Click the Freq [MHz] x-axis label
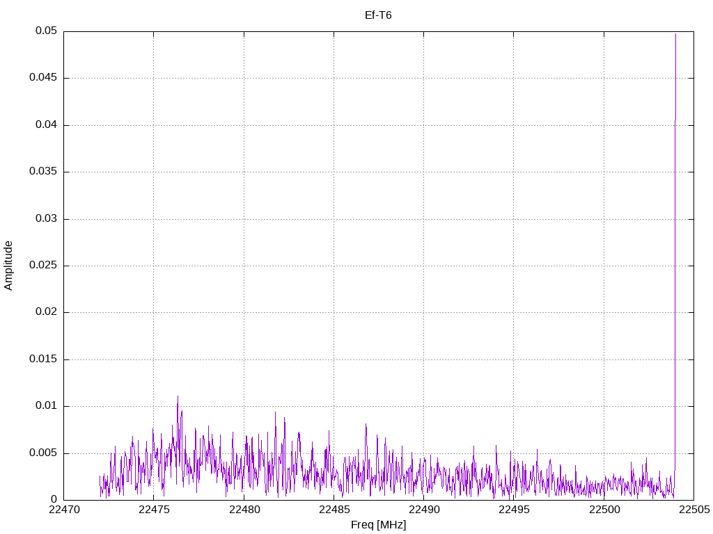Image resolution: width=713 pixels, height=534 pixels. pyautogui.click(x=378, y=525)
